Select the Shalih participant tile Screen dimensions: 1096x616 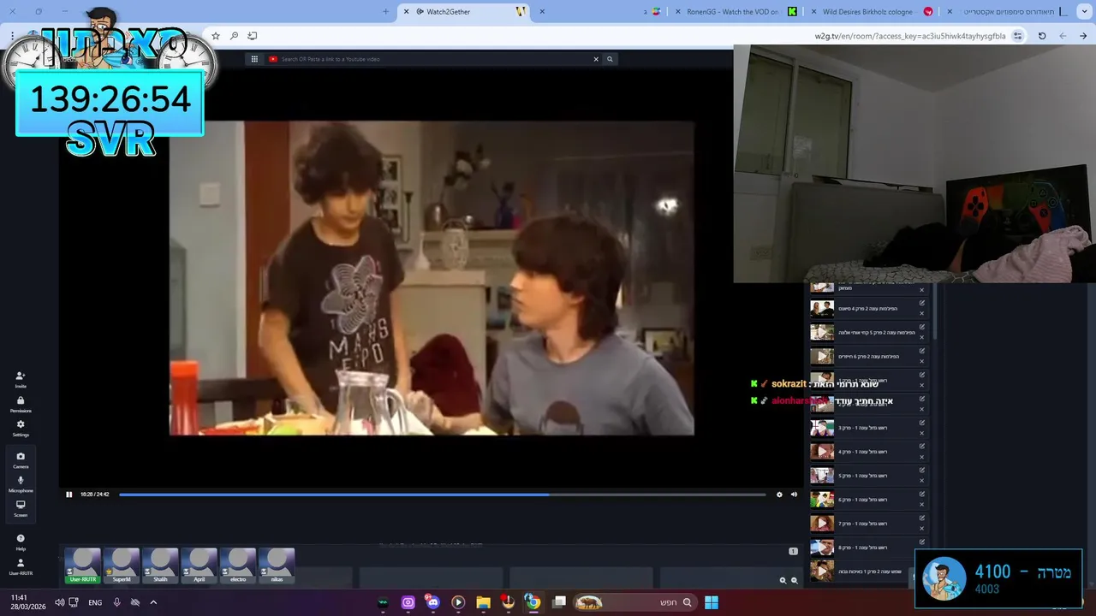[x=160, y=566]
